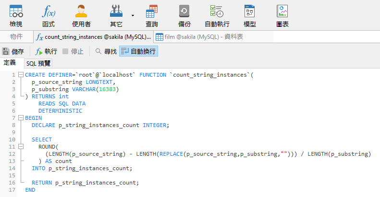Expand the 其它 dropdown arrow
The height and width of the screenshot is (197, 380).
[132, 15]
